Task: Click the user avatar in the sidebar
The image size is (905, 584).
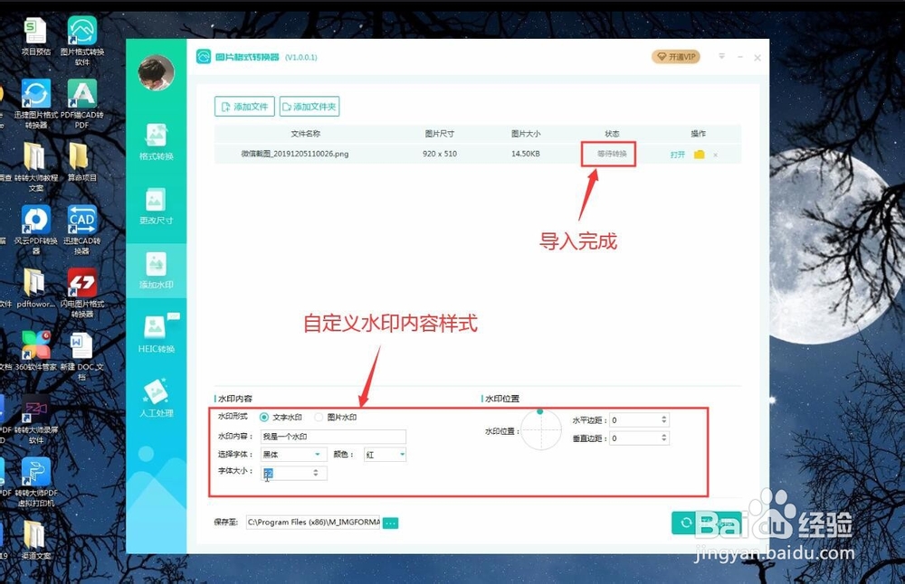Action: (x=156, y=72)
